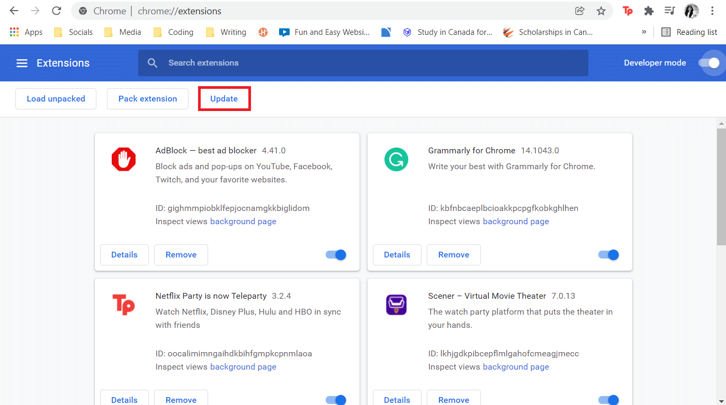Open the Socials bookmark folder

coord(73,32)
